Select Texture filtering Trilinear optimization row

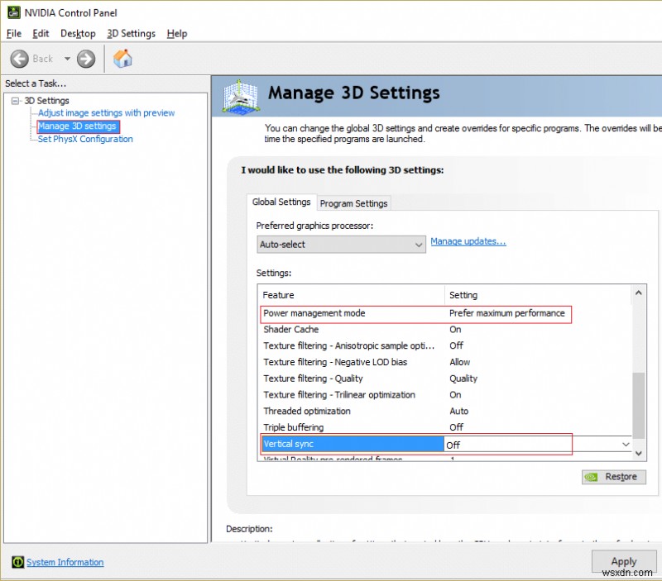point(444,395)
